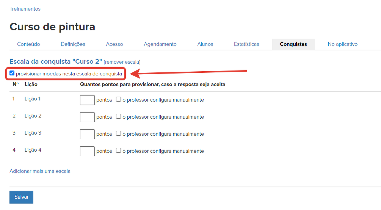Image resolution: width=381 pixels, height=210 pixels.
Task: Select the points field for Lição 4
Action: coord(87,151)
